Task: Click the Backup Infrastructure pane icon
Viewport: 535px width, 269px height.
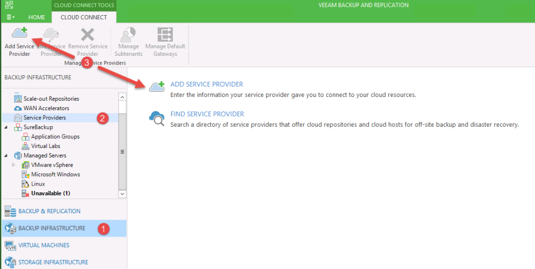Action: pos(10,228)
